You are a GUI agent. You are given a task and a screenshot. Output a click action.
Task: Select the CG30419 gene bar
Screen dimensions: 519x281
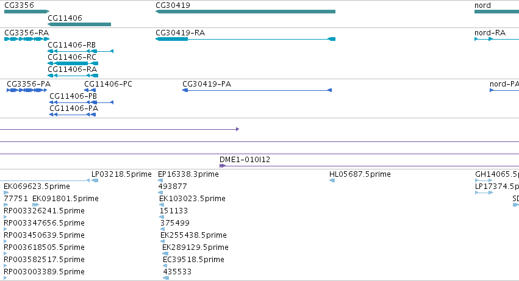[245, 12]
